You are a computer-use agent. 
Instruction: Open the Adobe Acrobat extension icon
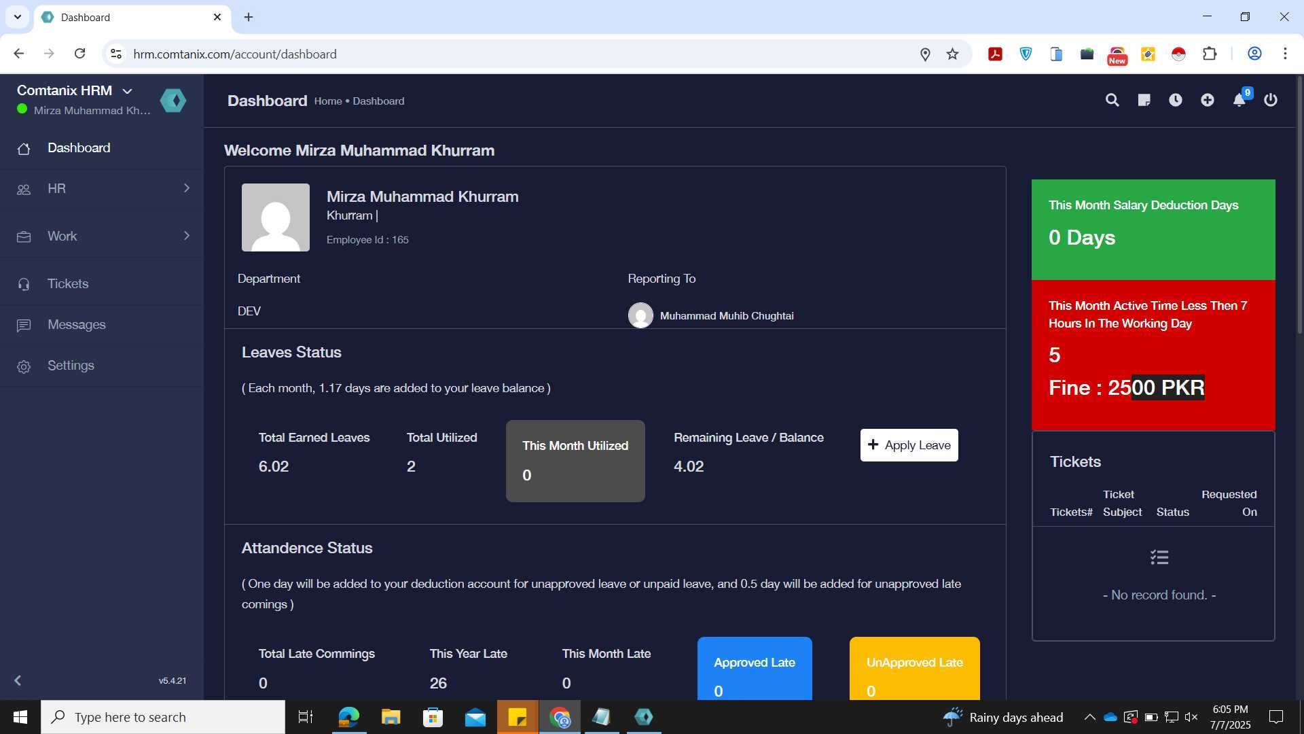[x=996, y=54]
